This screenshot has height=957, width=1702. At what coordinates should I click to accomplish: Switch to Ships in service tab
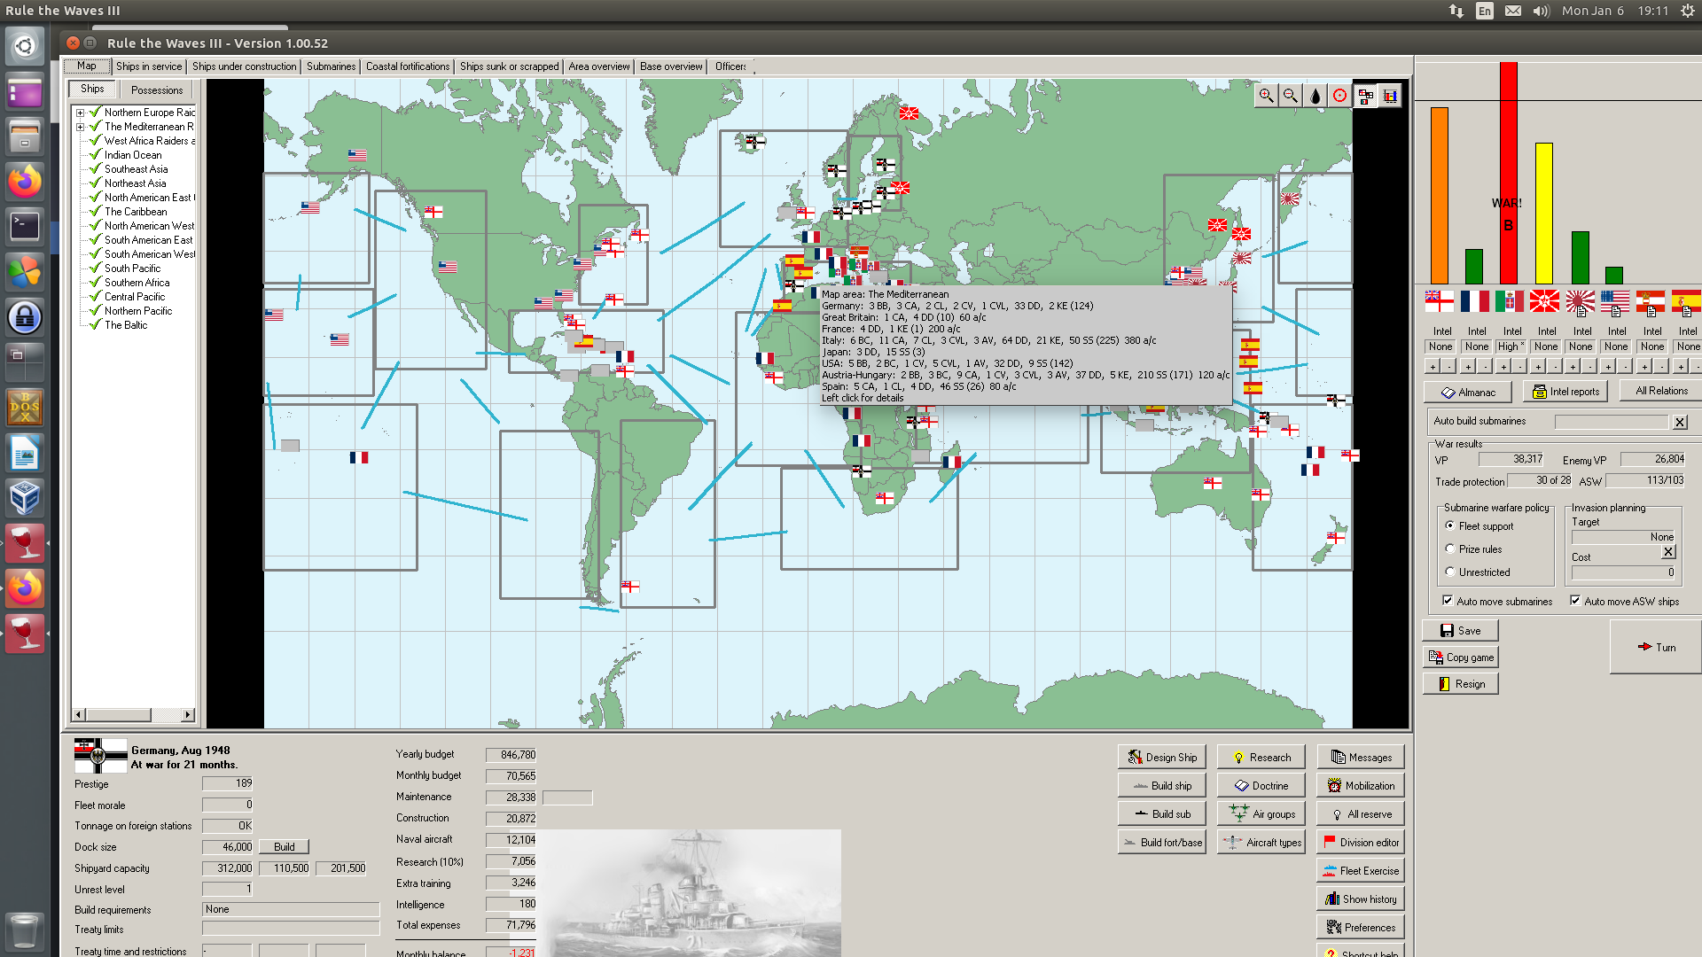point(149,66)
